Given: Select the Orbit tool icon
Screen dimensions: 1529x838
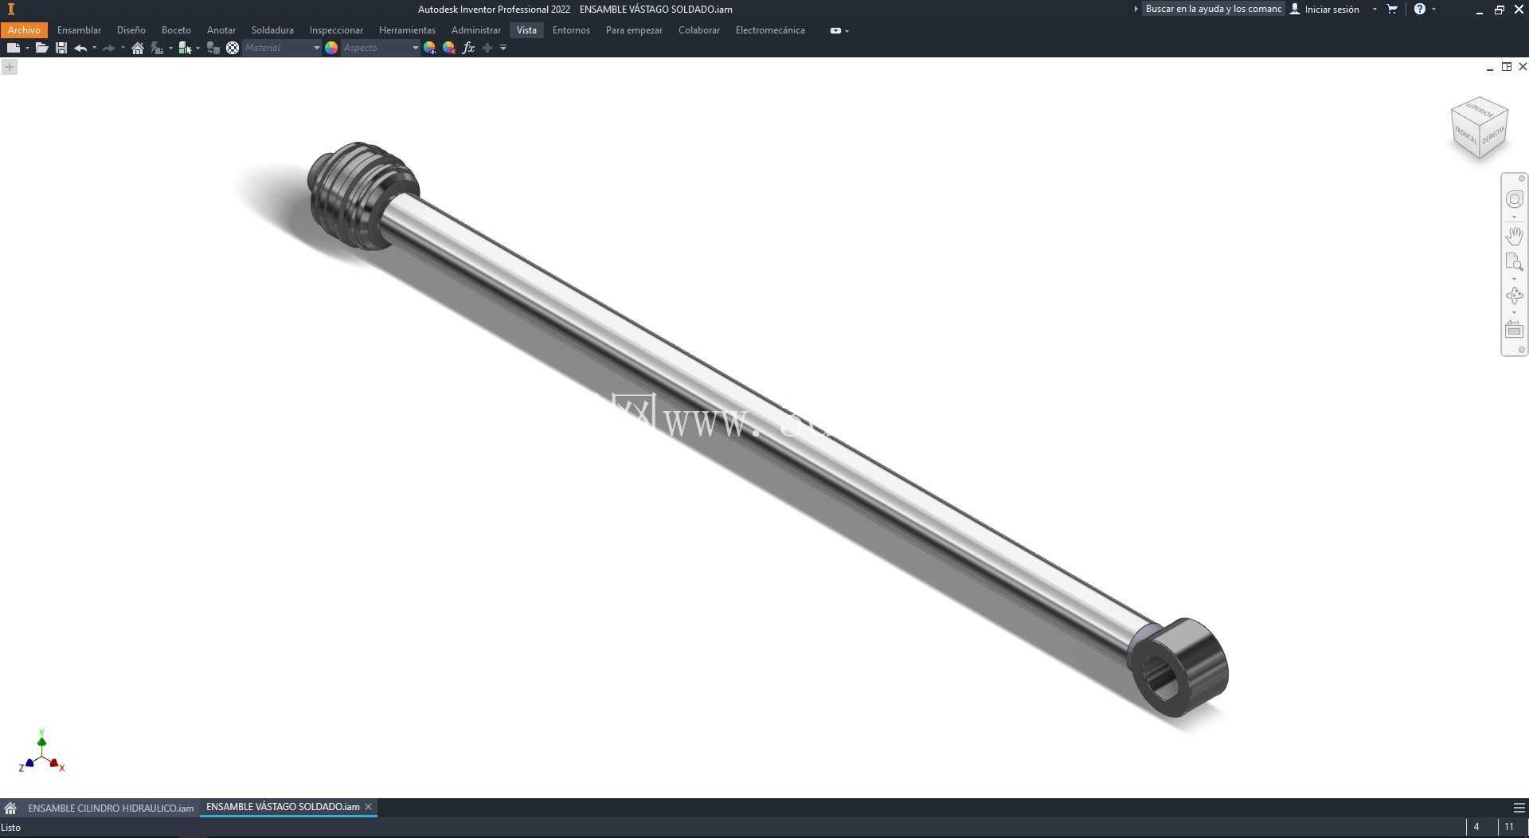Looking at the screenshot, I should (x=1514, y=296).
